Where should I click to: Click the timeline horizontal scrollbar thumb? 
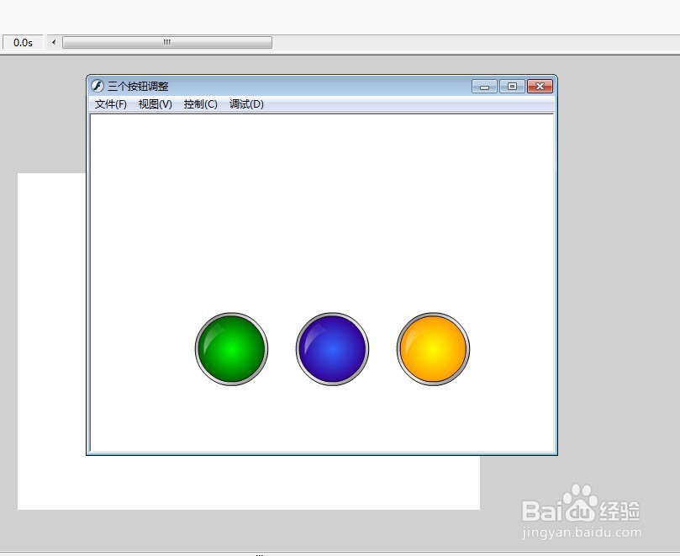167,43
